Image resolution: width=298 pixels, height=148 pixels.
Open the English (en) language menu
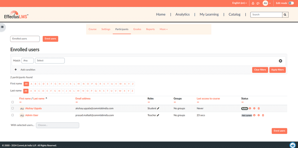239,3
